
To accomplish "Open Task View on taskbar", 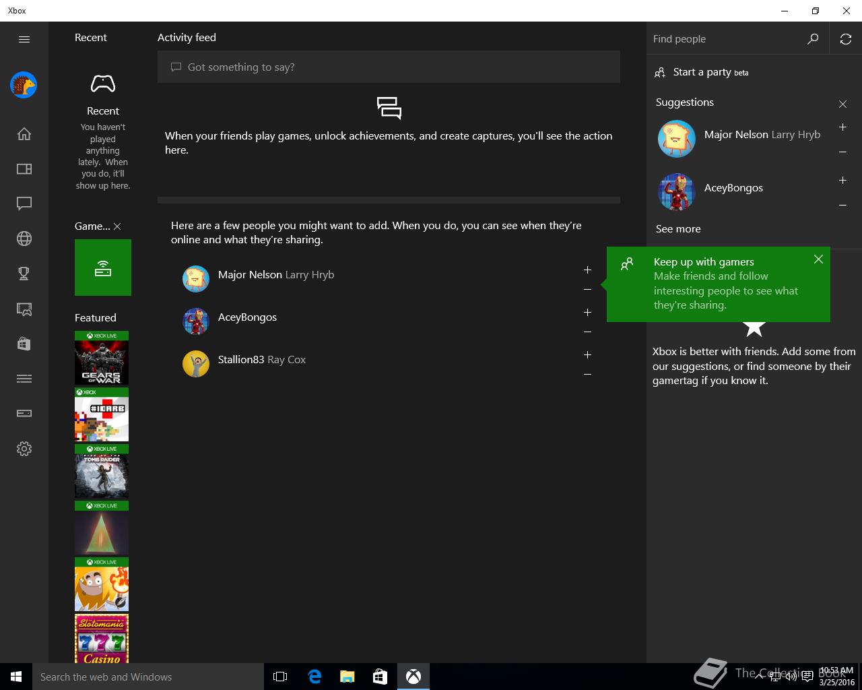I will [x=280, y=677].
